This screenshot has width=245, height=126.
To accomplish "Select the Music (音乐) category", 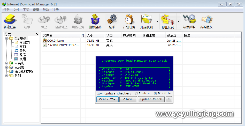I will pos(22,51).
